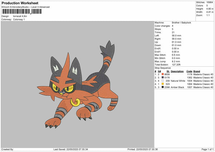Click the Max Stitch value 6.6 mm
The image size is (215, 152).
click(x=176, y=55)
